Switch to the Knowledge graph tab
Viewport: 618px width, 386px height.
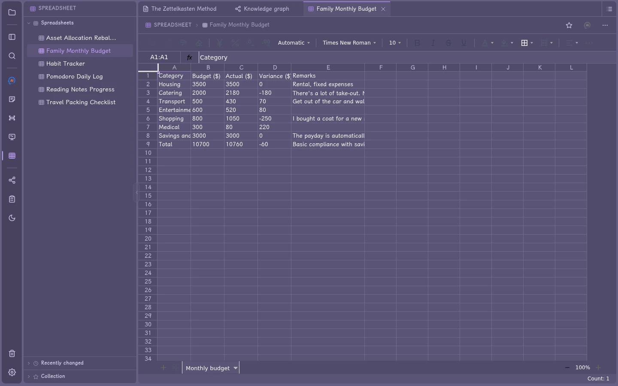click(x=262, y=9)
